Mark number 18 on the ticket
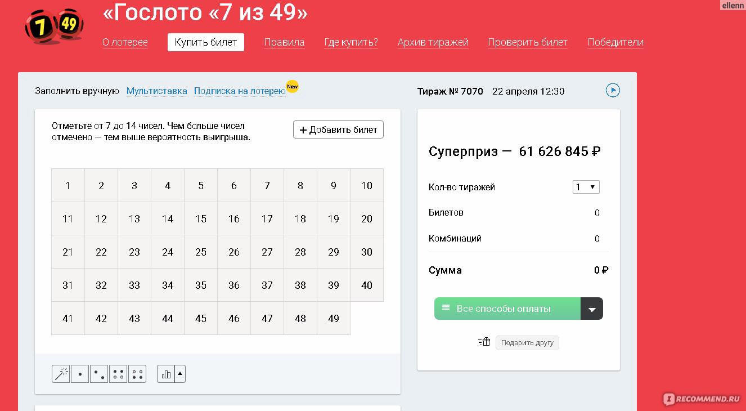This screenshot has height=411, width=746. pyautogui.click(x=300, y=218)
